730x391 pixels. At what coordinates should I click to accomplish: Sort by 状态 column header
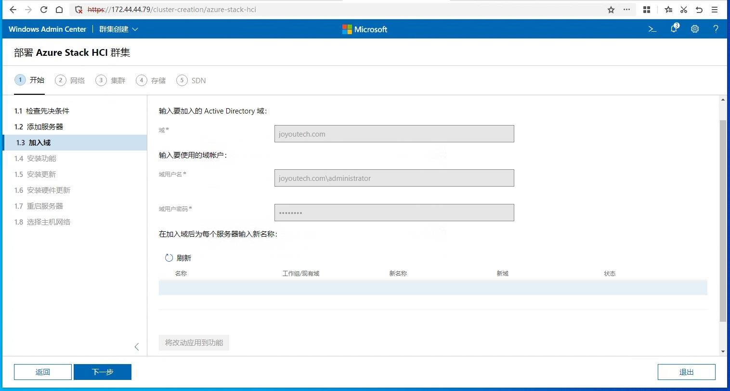(610, 274)
